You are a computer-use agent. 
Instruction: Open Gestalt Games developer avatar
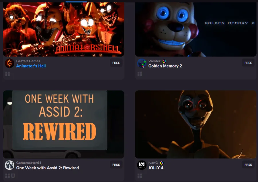click(9, 63)
